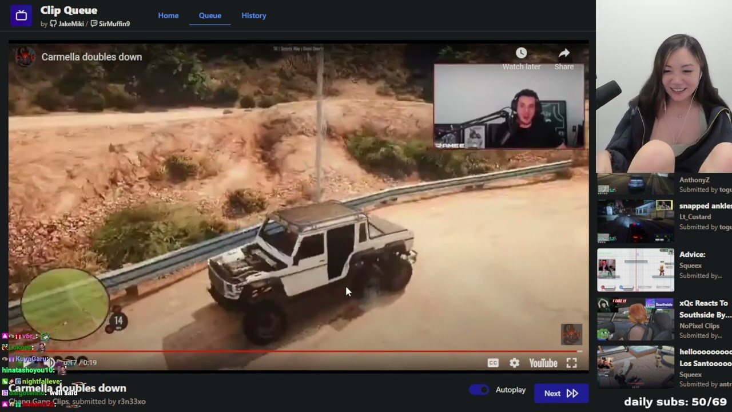
Task: Click the 'snapped ankles' queue title
Action: pos(706,206)
